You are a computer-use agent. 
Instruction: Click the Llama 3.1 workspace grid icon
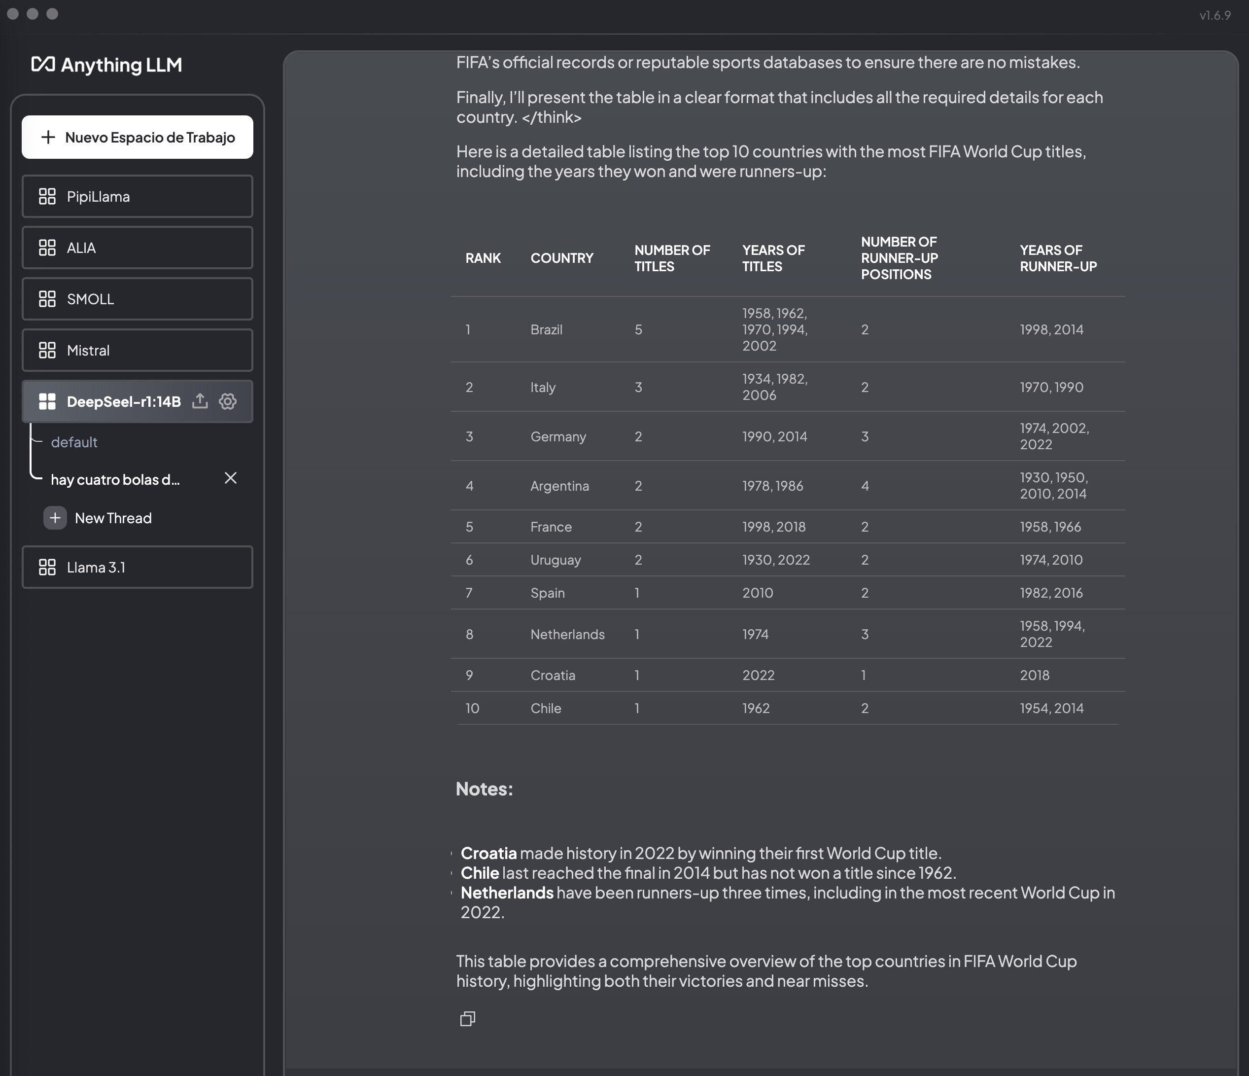point(47,567)
